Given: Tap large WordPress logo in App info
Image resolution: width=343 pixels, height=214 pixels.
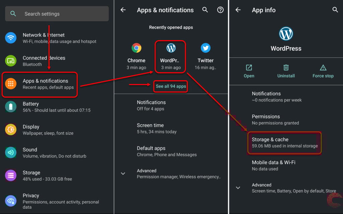Looking at the screenshot, I should (286, 34).
